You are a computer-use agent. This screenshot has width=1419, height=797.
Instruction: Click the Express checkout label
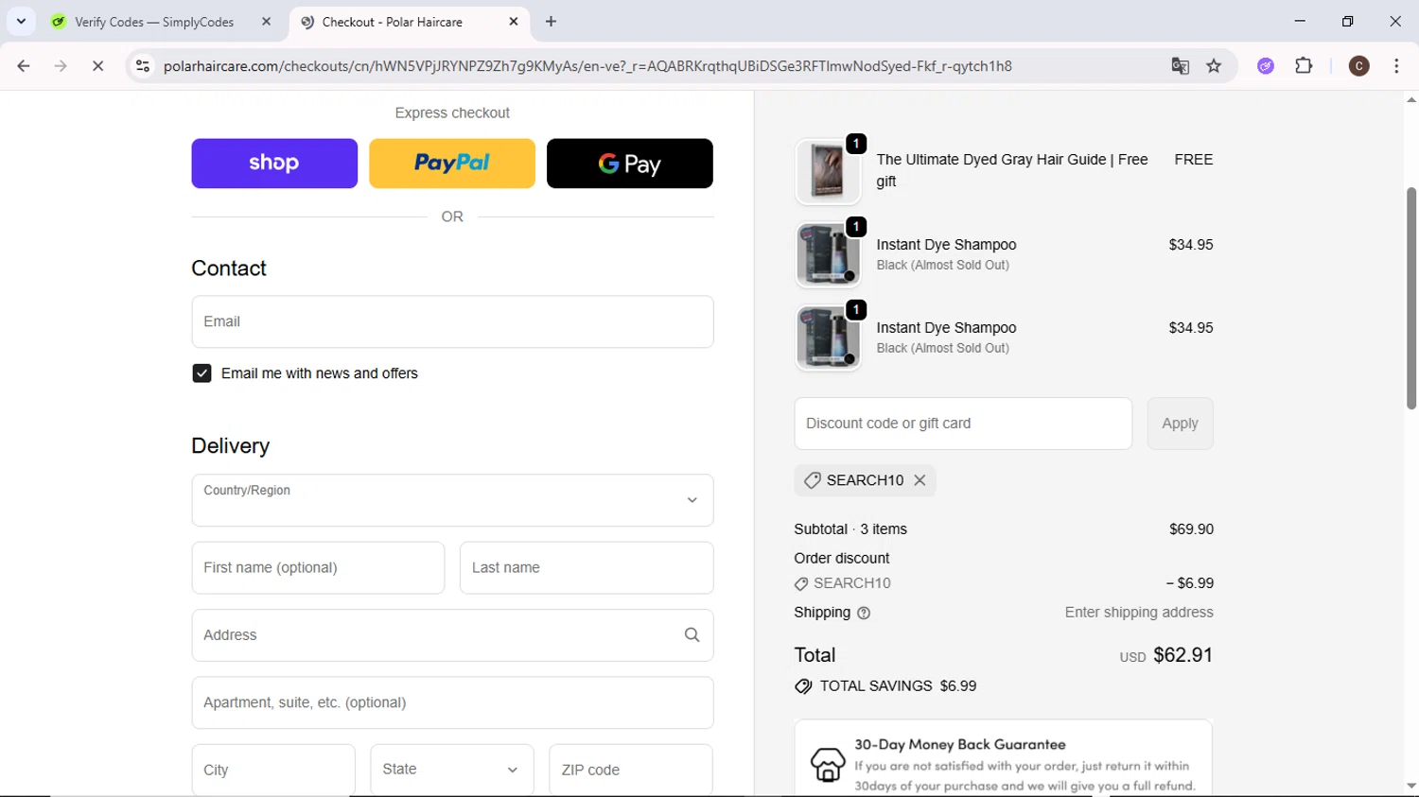click(452, 113)
